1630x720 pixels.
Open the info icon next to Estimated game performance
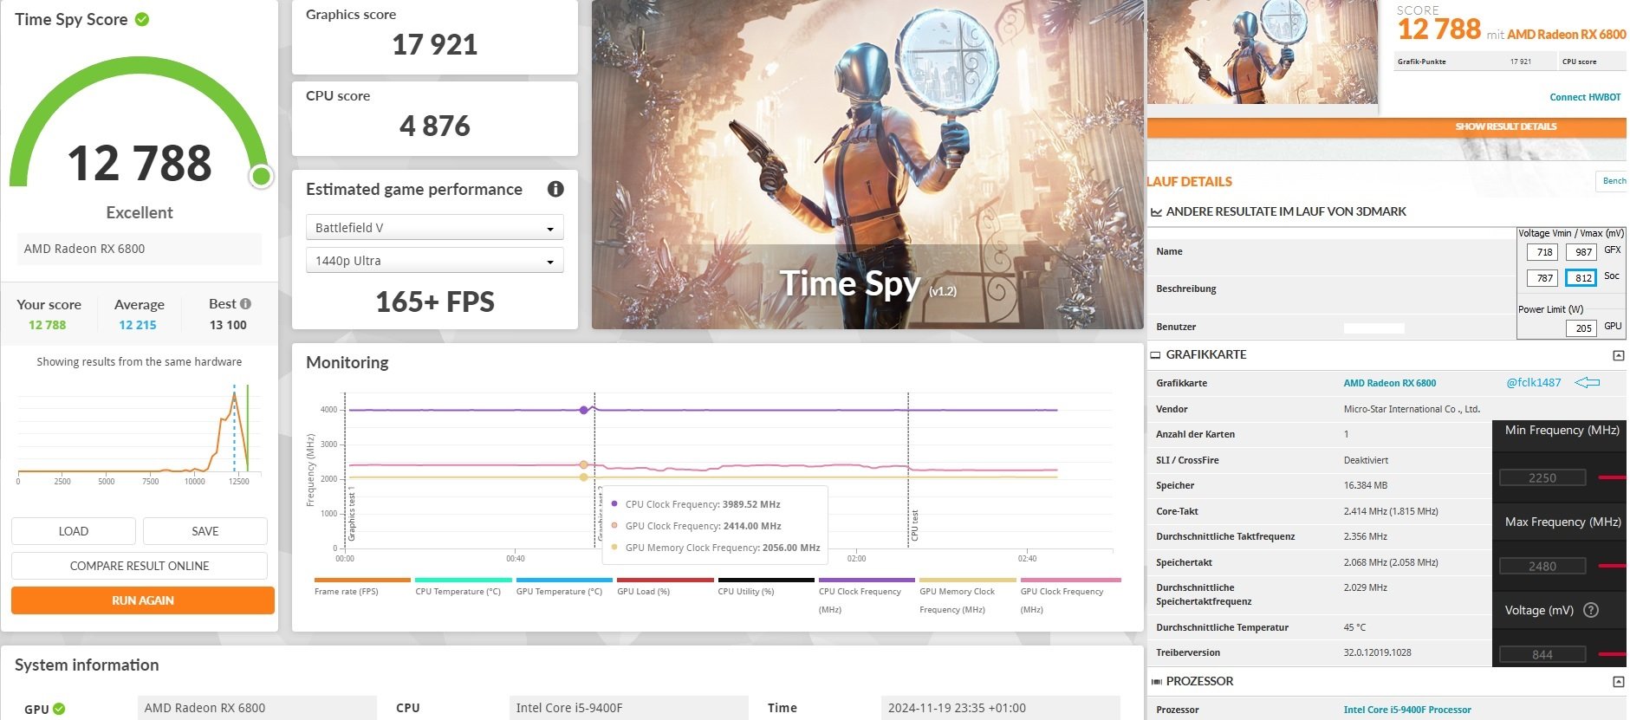555,189
